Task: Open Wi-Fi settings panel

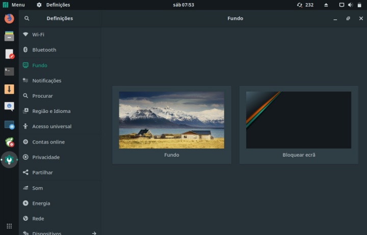Action: point(38,35)
